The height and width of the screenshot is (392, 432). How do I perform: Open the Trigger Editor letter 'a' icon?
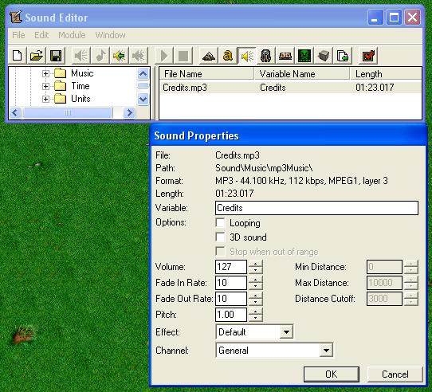pyautogui.click(x=228, y=56)
